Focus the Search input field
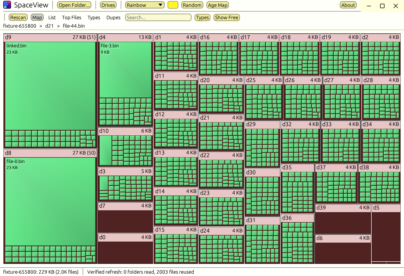404x276 pixels. (158, 17)
